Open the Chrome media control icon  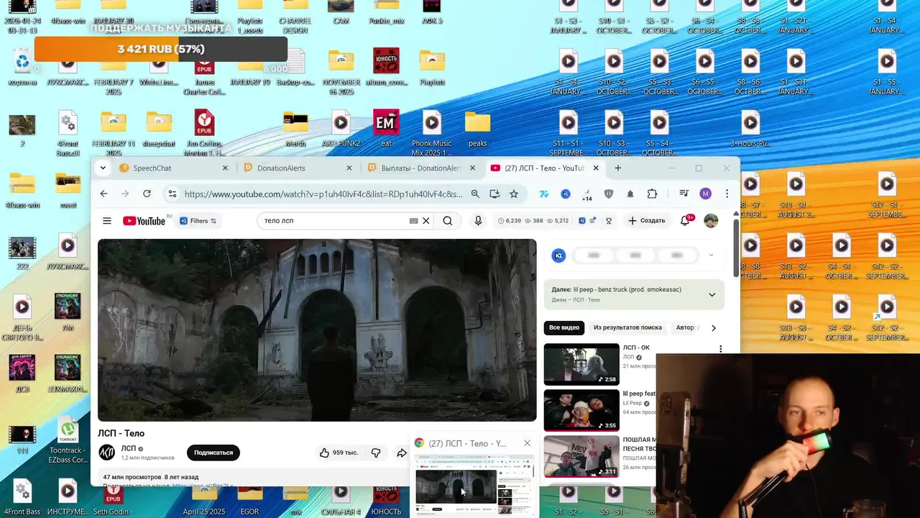coord(684,194)
